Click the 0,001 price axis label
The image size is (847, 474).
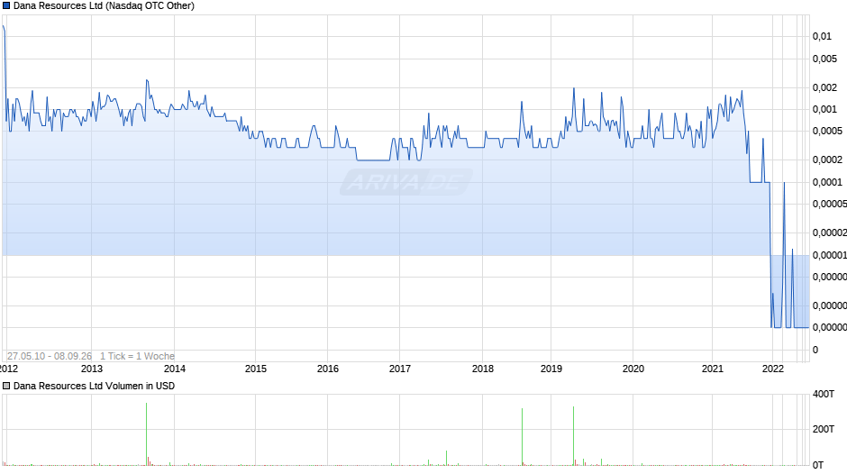click(824, 109)
